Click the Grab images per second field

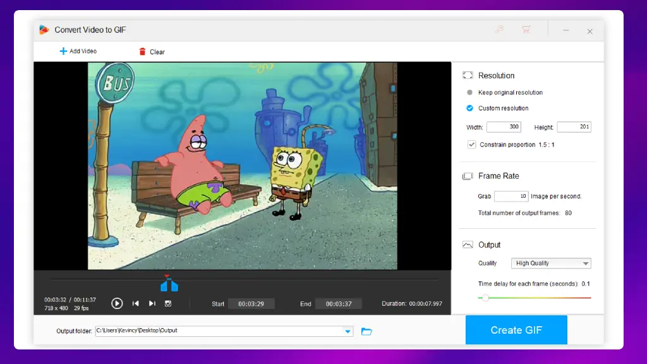pyautogui.click(x=511, y=196)
